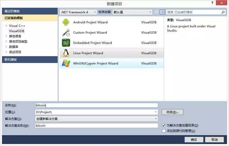Expand the 其他项目类型 tree node
Viewport: 229px width, 146px height.
coord(6,41)
